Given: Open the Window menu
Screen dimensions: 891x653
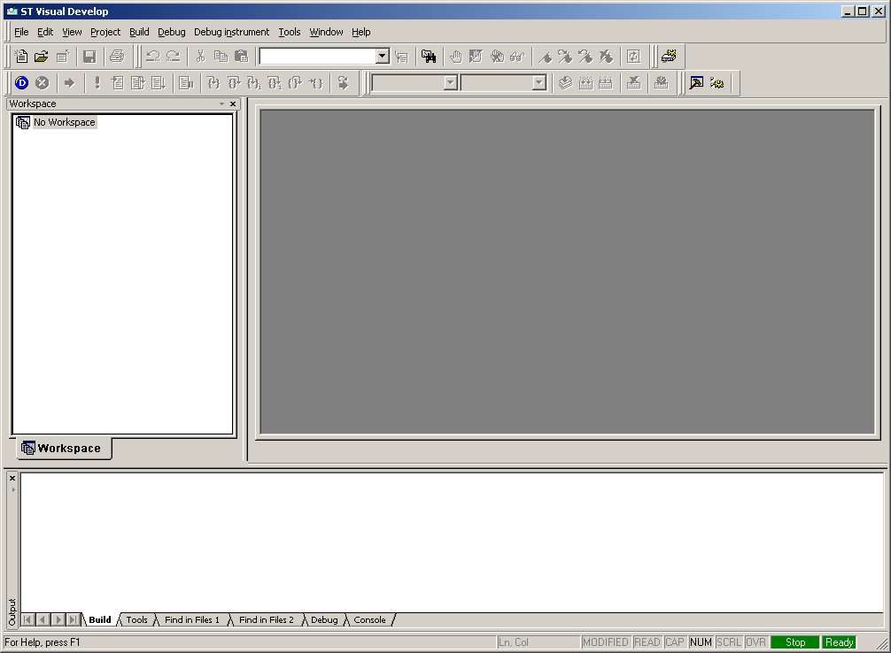Looking at the screenshot, I should pos(326,32).
